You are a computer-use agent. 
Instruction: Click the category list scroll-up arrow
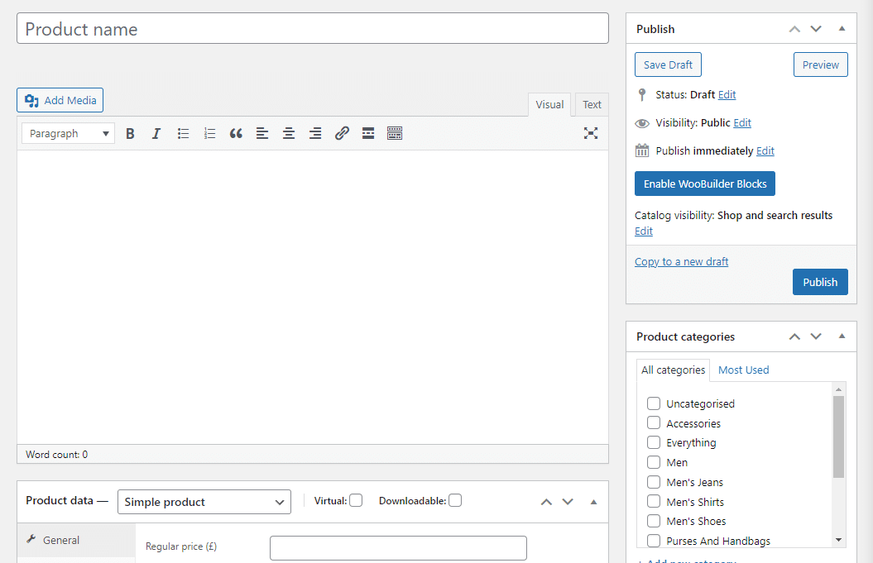tap(838, 389)
